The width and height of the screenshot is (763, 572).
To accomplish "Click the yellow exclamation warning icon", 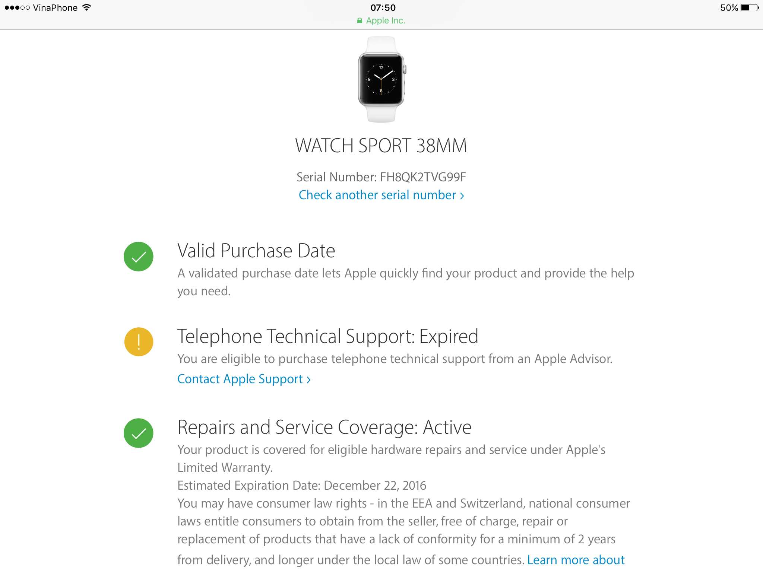I will [139, 342].
